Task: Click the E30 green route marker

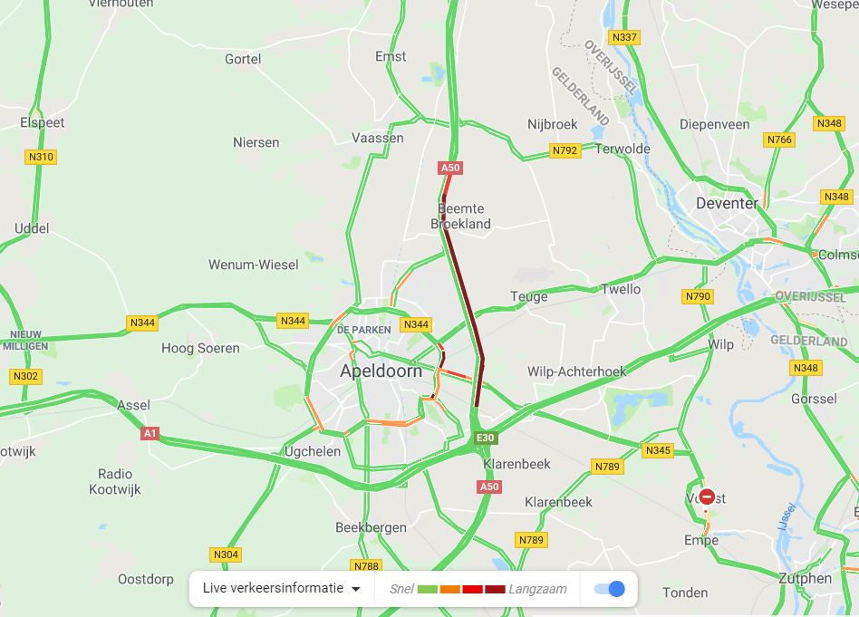Action: click(x=486, y=438)
